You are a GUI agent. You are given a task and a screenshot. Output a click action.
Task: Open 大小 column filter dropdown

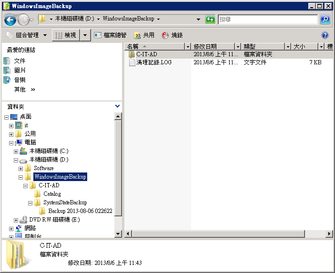321,46
